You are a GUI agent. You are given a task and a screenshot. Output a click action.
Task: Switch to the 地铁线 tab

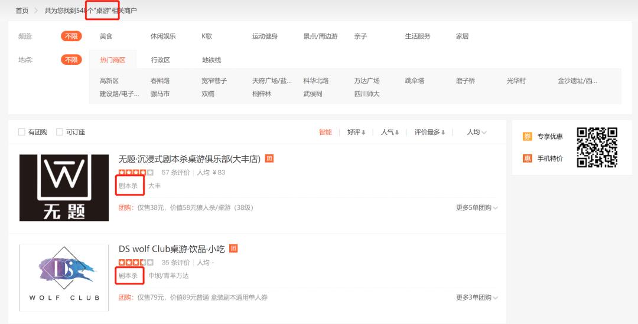click(x=211, y=60)
